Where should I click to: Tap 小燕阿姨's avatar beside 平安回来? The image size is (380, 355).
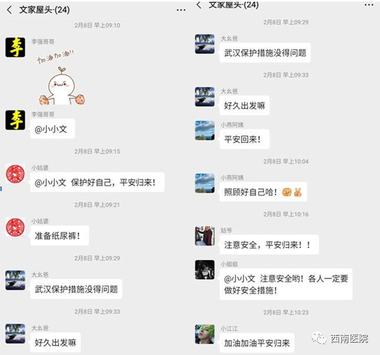[205, 130]
